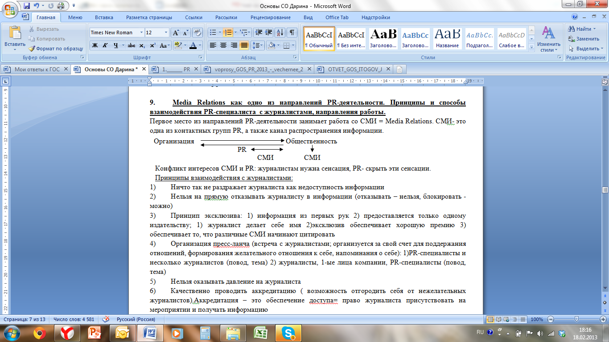Center-align the paragraph
The width and height of the screenshot is (609, 342).
[223, 45]
